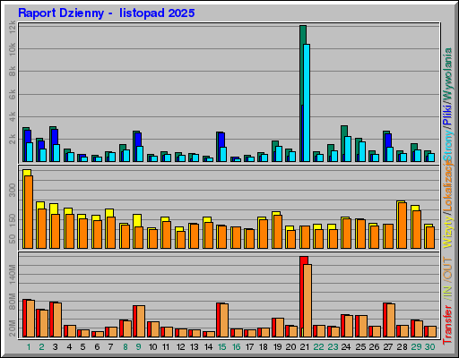Viewport: 459px width, 358px height.
Task: Click day label '21' on the x-axis
Action: click(x=305, y=347)
